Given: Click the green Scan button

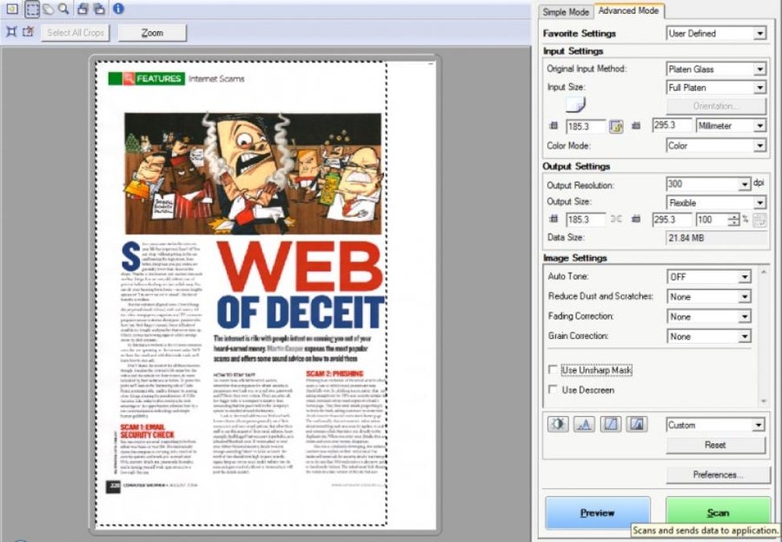Looking at the screenshot, I should pos(718,512).
